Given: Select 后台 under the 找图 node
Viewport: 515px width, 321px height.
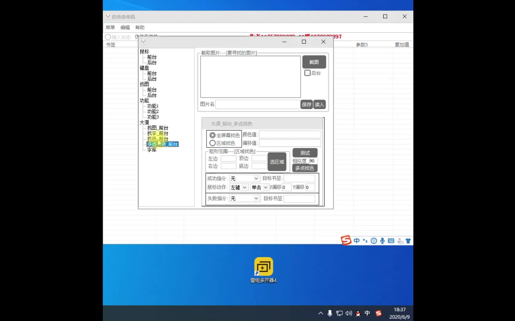Looking at the screenshot, I should [152, 95].
